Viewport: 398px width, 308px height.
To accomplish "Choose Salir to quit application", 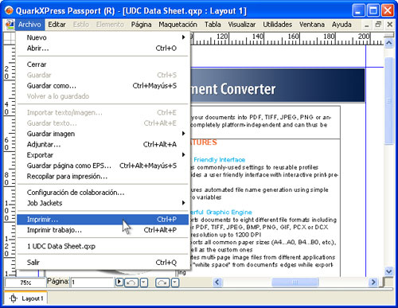I will [103, 263].
